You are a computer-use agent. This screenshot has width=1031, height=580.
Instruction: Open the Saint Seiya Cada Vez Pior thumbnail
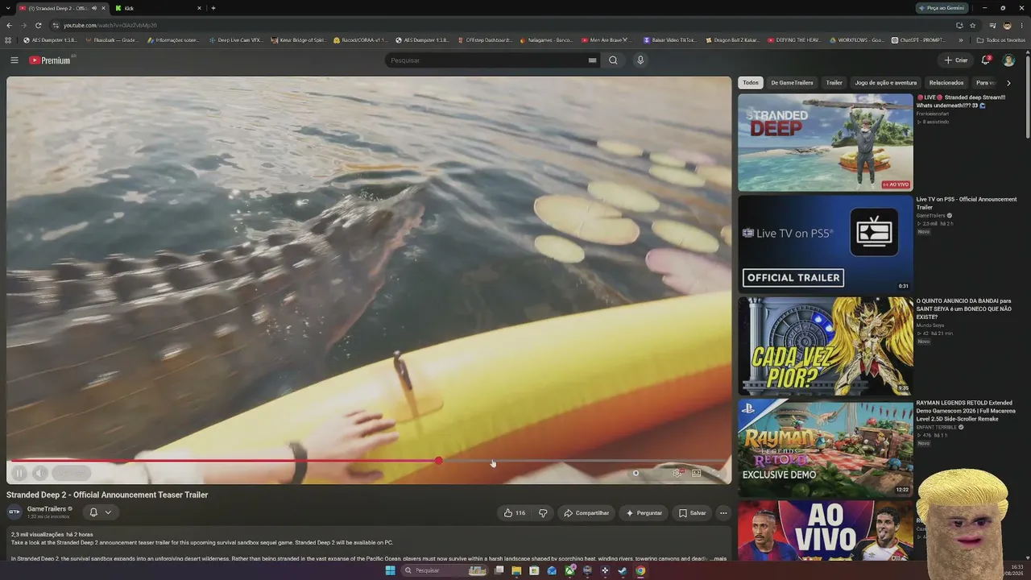[826, 346]
